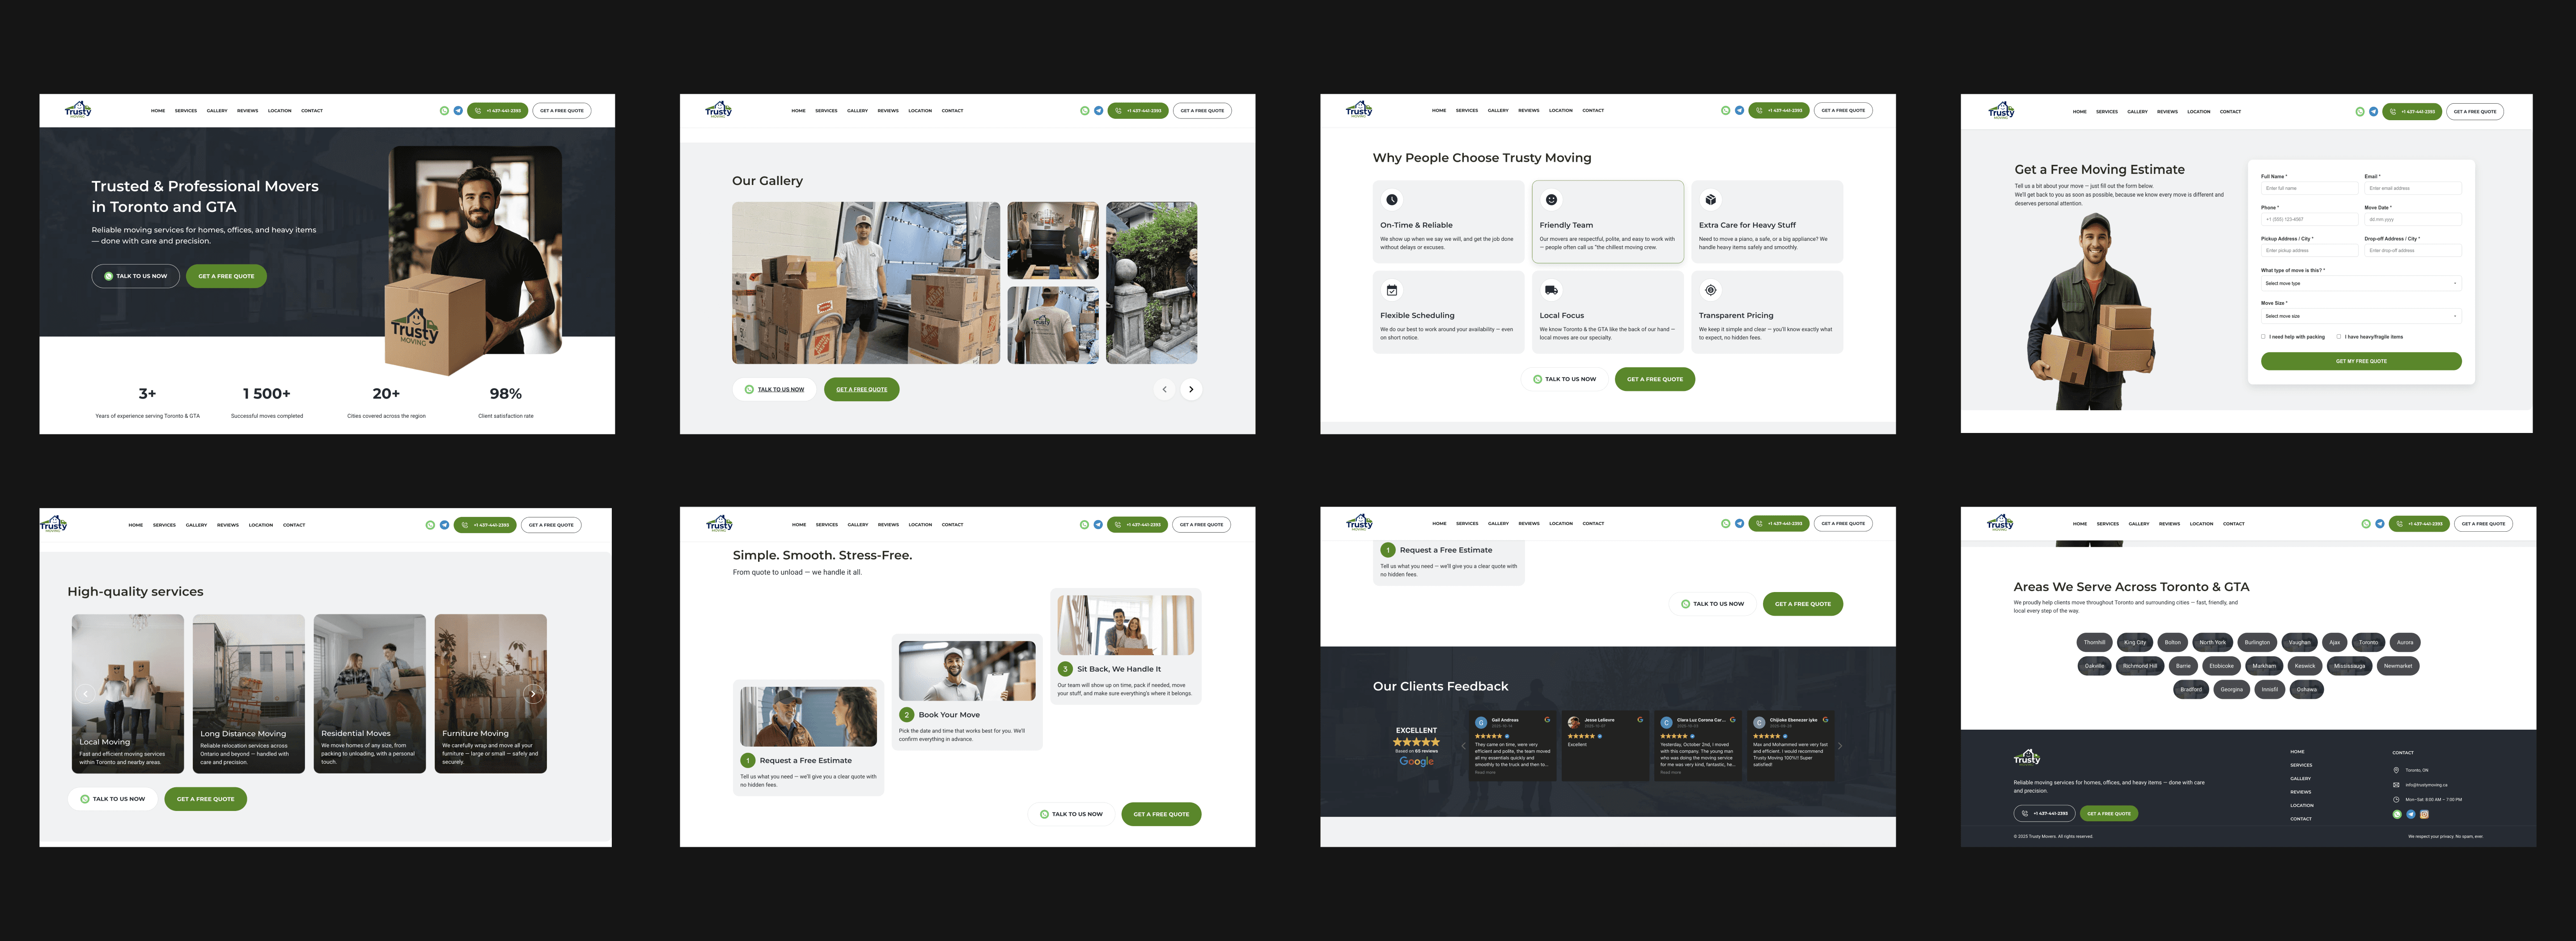Click Instagram icon in the Areas We Serve footer
This screenshot has height=941, width=2576.
(2424, 814)
